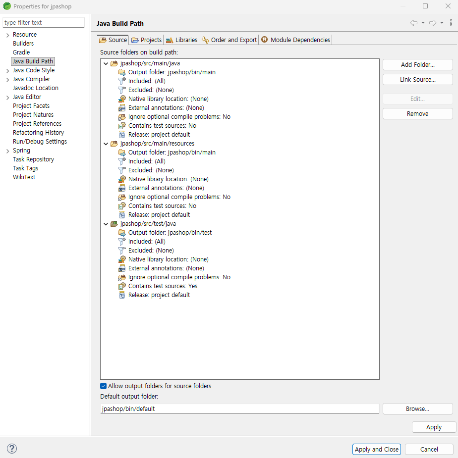The height and width of the screenshot is (458, 458).
Task: Select Builders in the properties list
Action: [23, 43]
